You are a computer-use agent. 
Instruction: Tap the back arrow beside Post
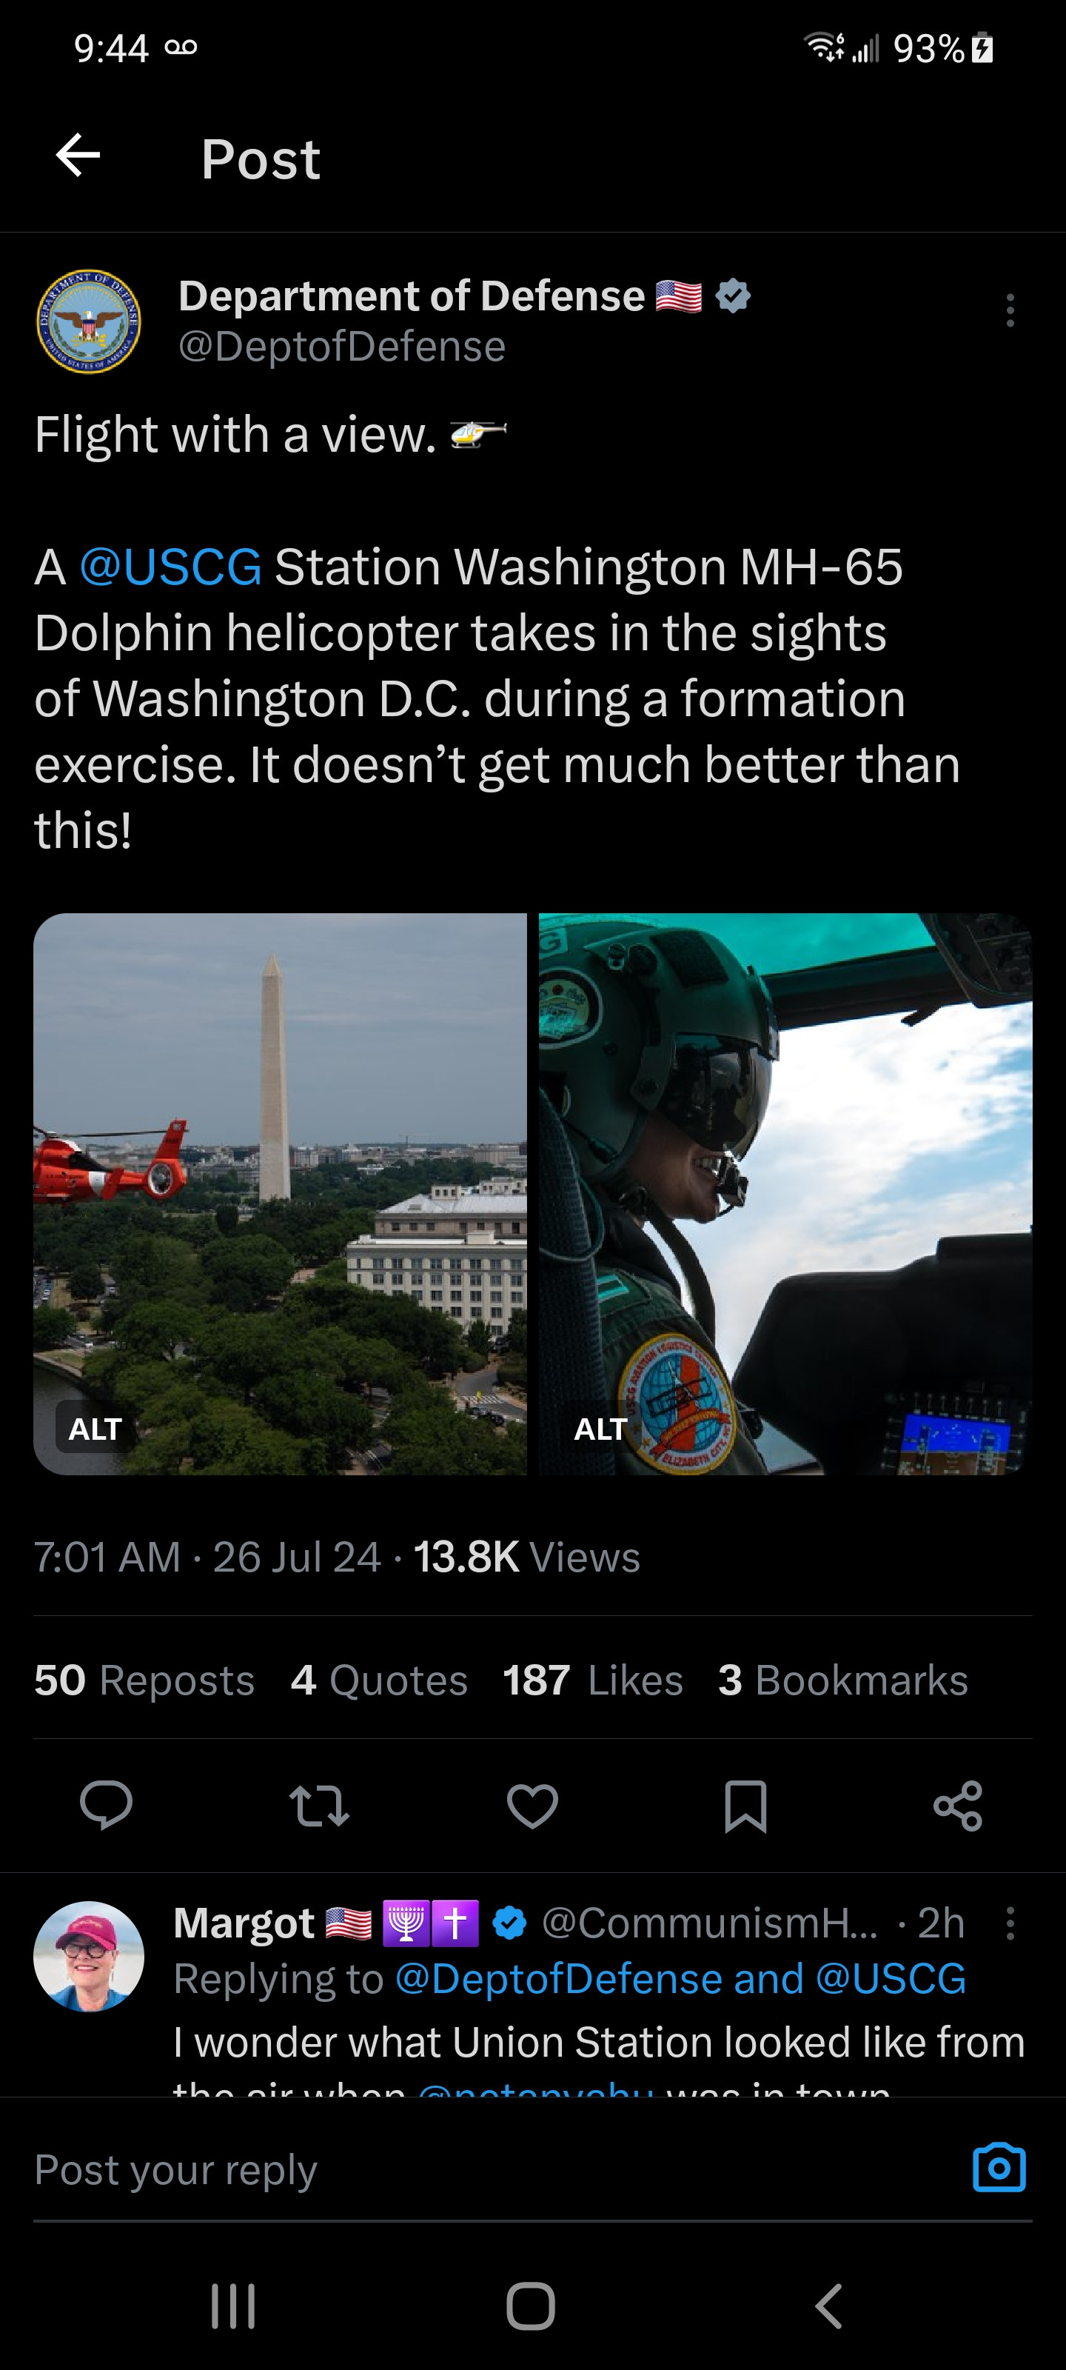[x=78, y=155]
